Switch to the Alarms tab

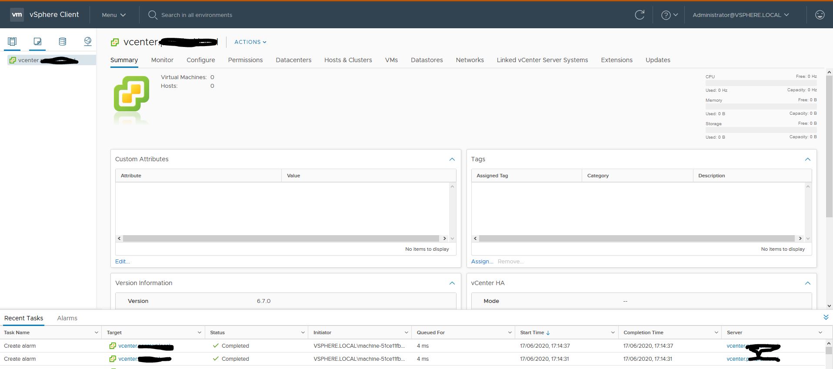point(67,318)
